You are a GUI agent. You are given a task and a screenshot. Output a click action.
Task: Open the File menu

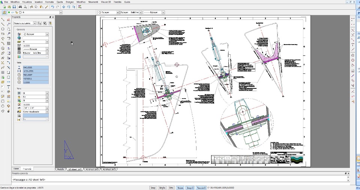pos(6,2)
